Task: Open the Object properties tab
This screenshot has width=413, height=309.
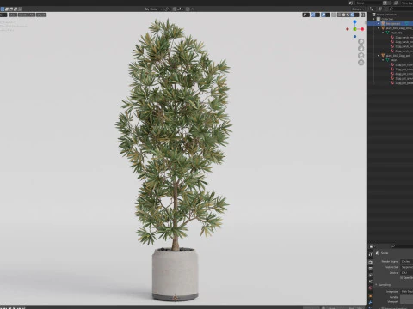Action: click(x=371, y=296)
